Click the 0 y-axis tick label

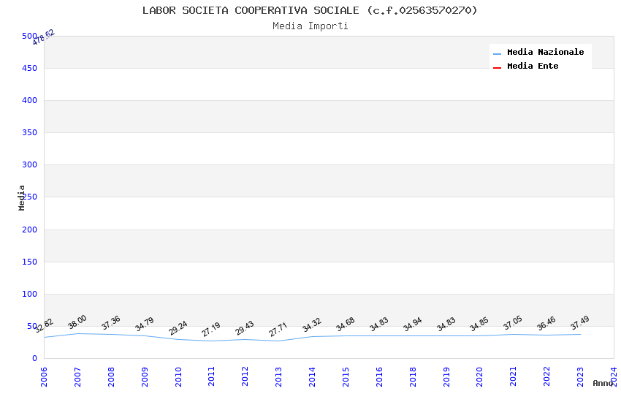pyautogui.click(x=34, y=358)
